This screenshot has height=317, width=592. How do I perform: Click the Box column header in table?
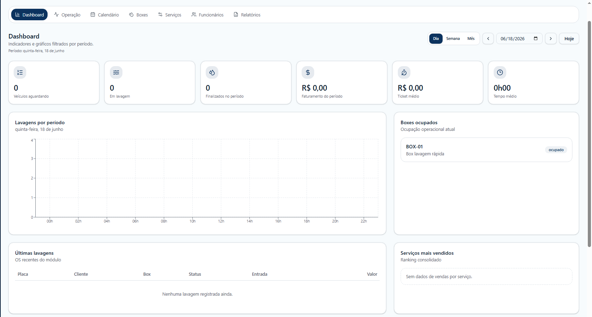click(147, 274)
